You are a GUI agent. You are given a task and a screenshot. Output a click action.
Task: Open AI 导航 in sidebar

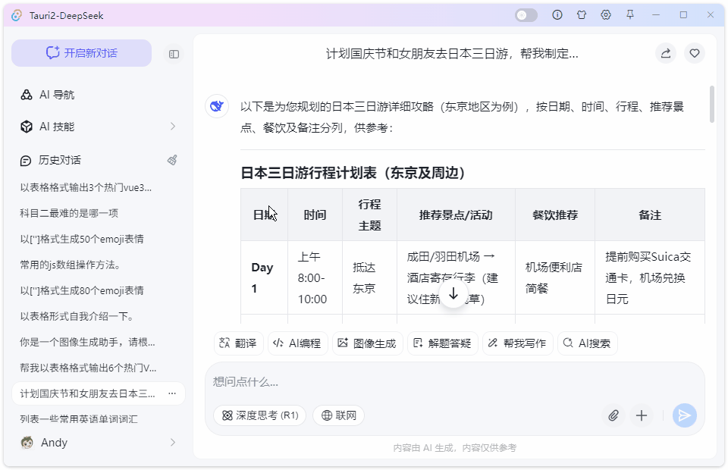pos(57,95)
